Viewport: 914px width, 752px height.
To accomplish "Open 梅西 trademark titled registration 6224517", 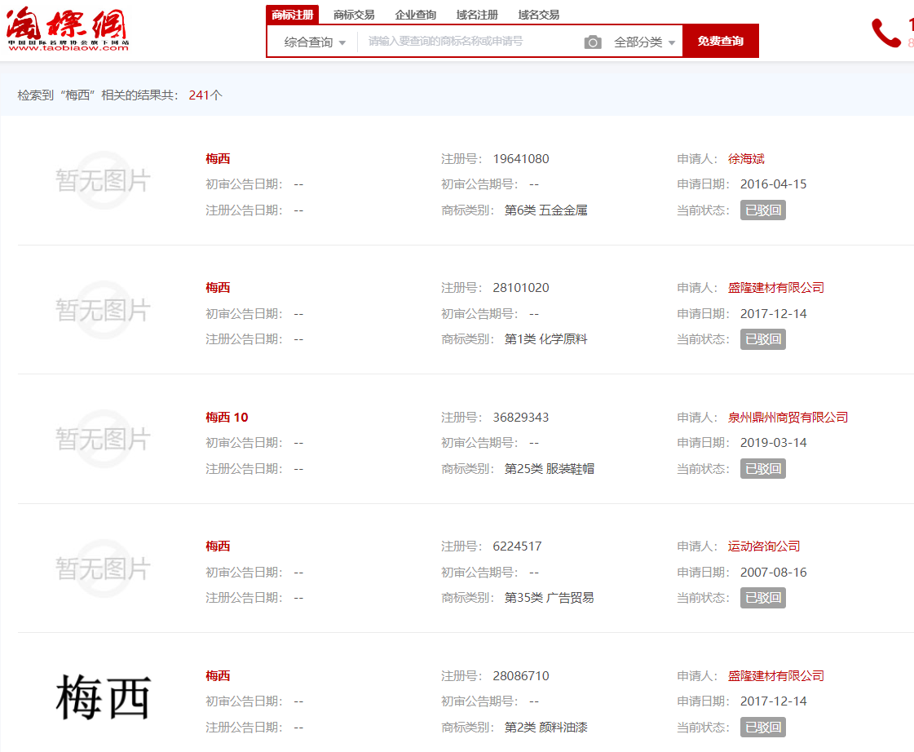I will pyautogui.click(x=218, y=546).
